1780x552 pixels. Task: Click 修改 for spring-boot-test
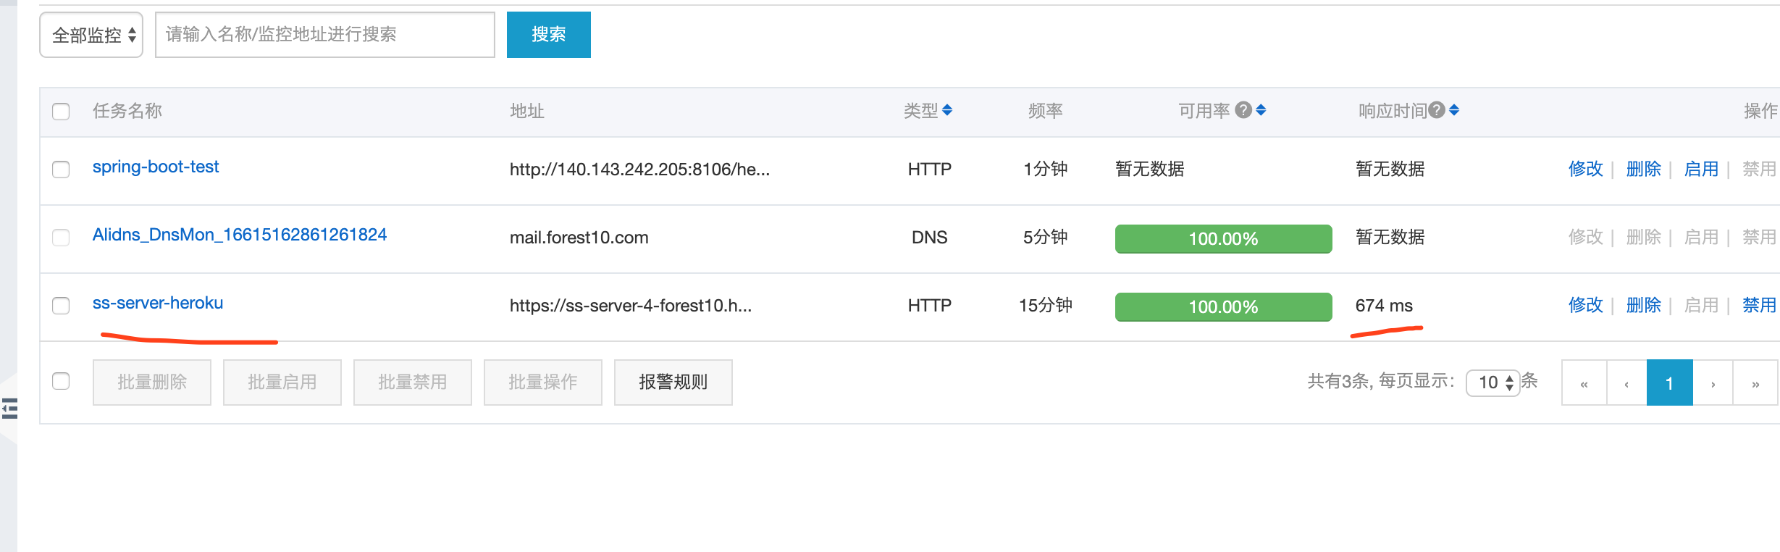(x=1586, y=169)
